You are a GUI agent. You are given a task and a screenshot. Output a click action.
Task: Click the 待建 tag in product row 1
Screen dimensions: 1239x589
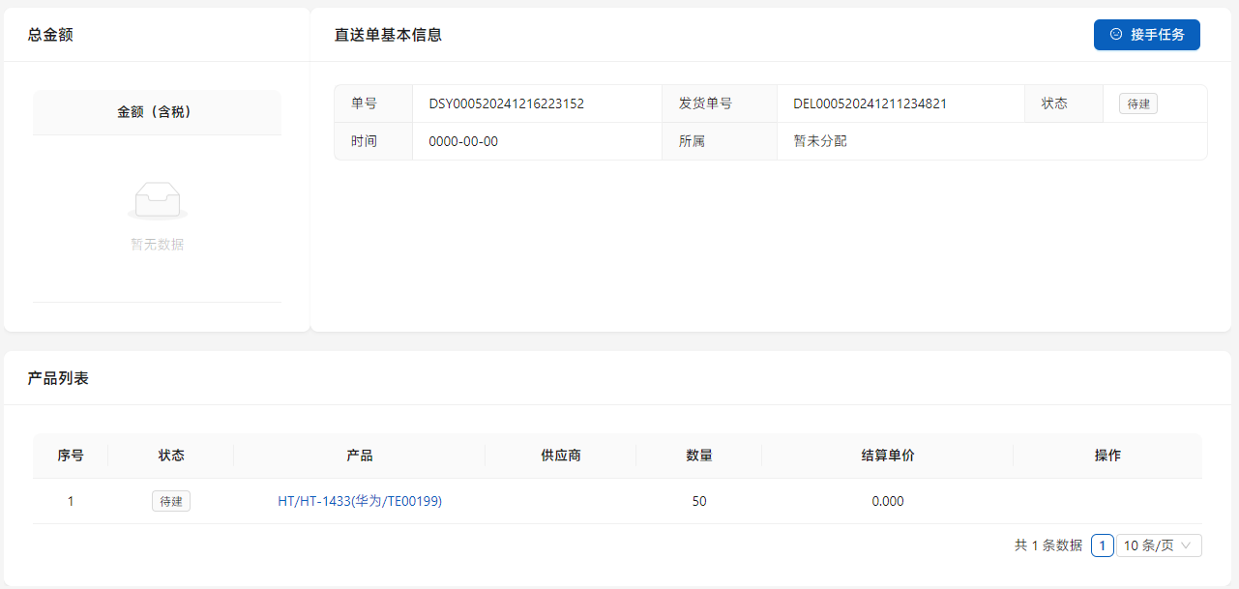tap(171, 501)
